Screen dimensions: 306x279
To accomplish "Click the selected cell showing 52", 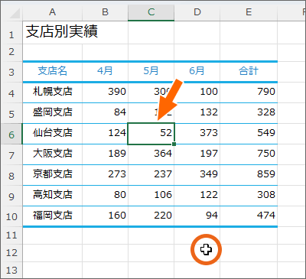I will pyautogui.click(x=151, y=134).
